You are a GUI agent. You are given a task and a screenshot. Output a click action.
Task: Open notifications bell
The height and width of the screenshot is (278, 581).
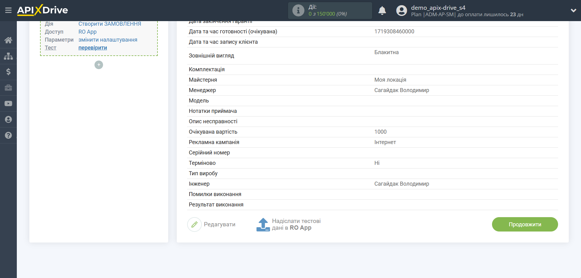[x=382, y=11]
